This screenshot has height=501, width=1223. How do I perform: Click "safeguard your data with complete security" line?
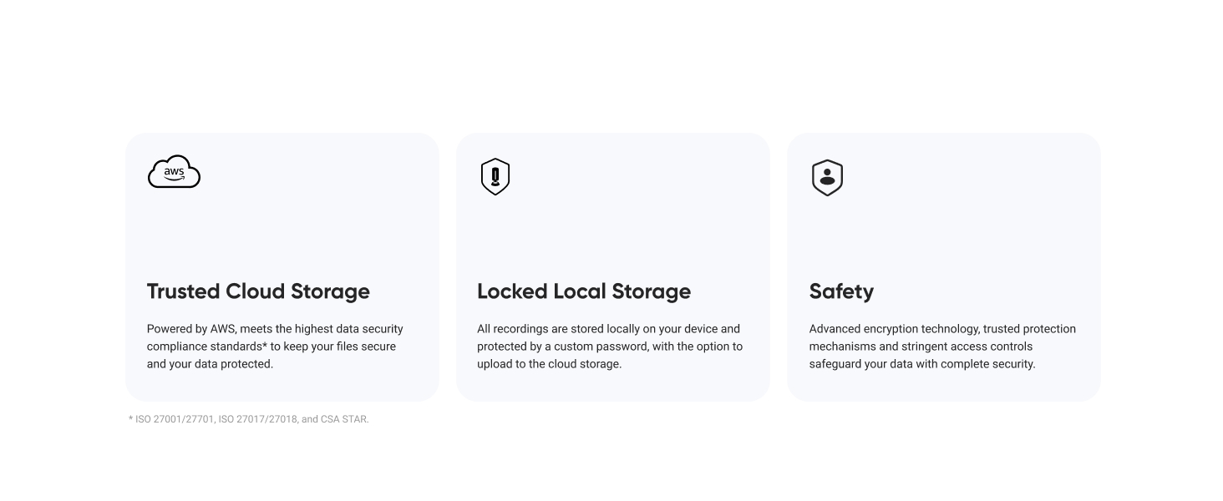pyautogui.click(x=921, y=364)
